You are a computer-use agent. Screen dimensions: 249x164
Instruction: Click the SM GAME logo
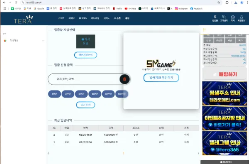161,64
